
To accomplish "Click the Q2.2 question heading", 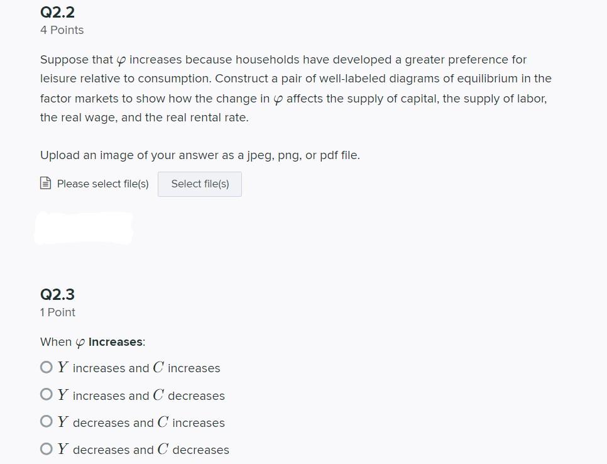I will (57, 13).
